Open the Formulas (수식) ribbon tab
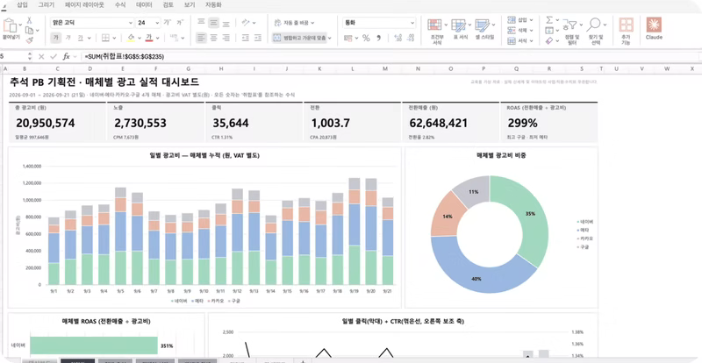702x363 pixels. [120, 5]
